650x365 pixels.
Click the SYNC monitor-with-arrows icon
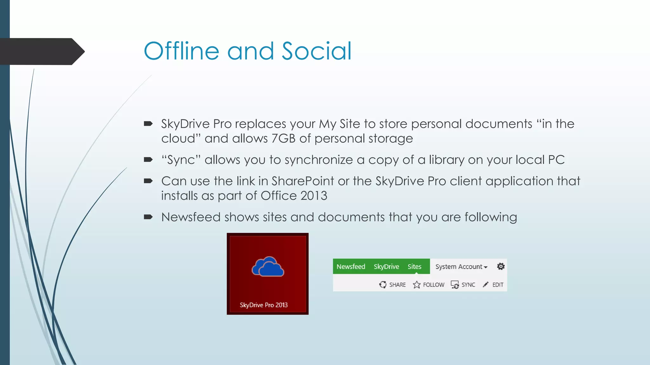pyautogui.click(x=455, y=285)
